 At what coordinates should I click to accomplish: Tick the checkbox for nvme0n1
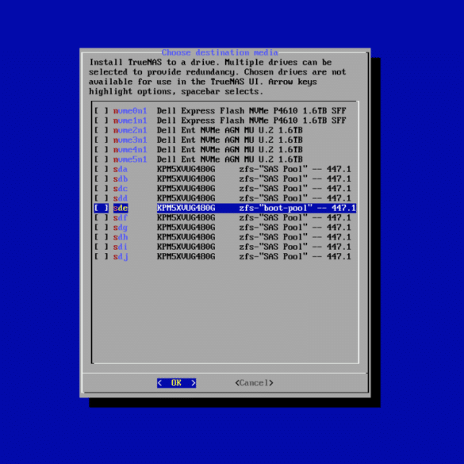click(102, 111)
